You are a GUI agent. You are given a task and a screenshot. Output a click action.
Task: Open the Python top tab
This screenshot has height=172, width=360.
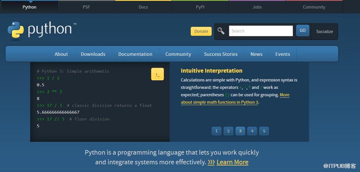[30, 7]
